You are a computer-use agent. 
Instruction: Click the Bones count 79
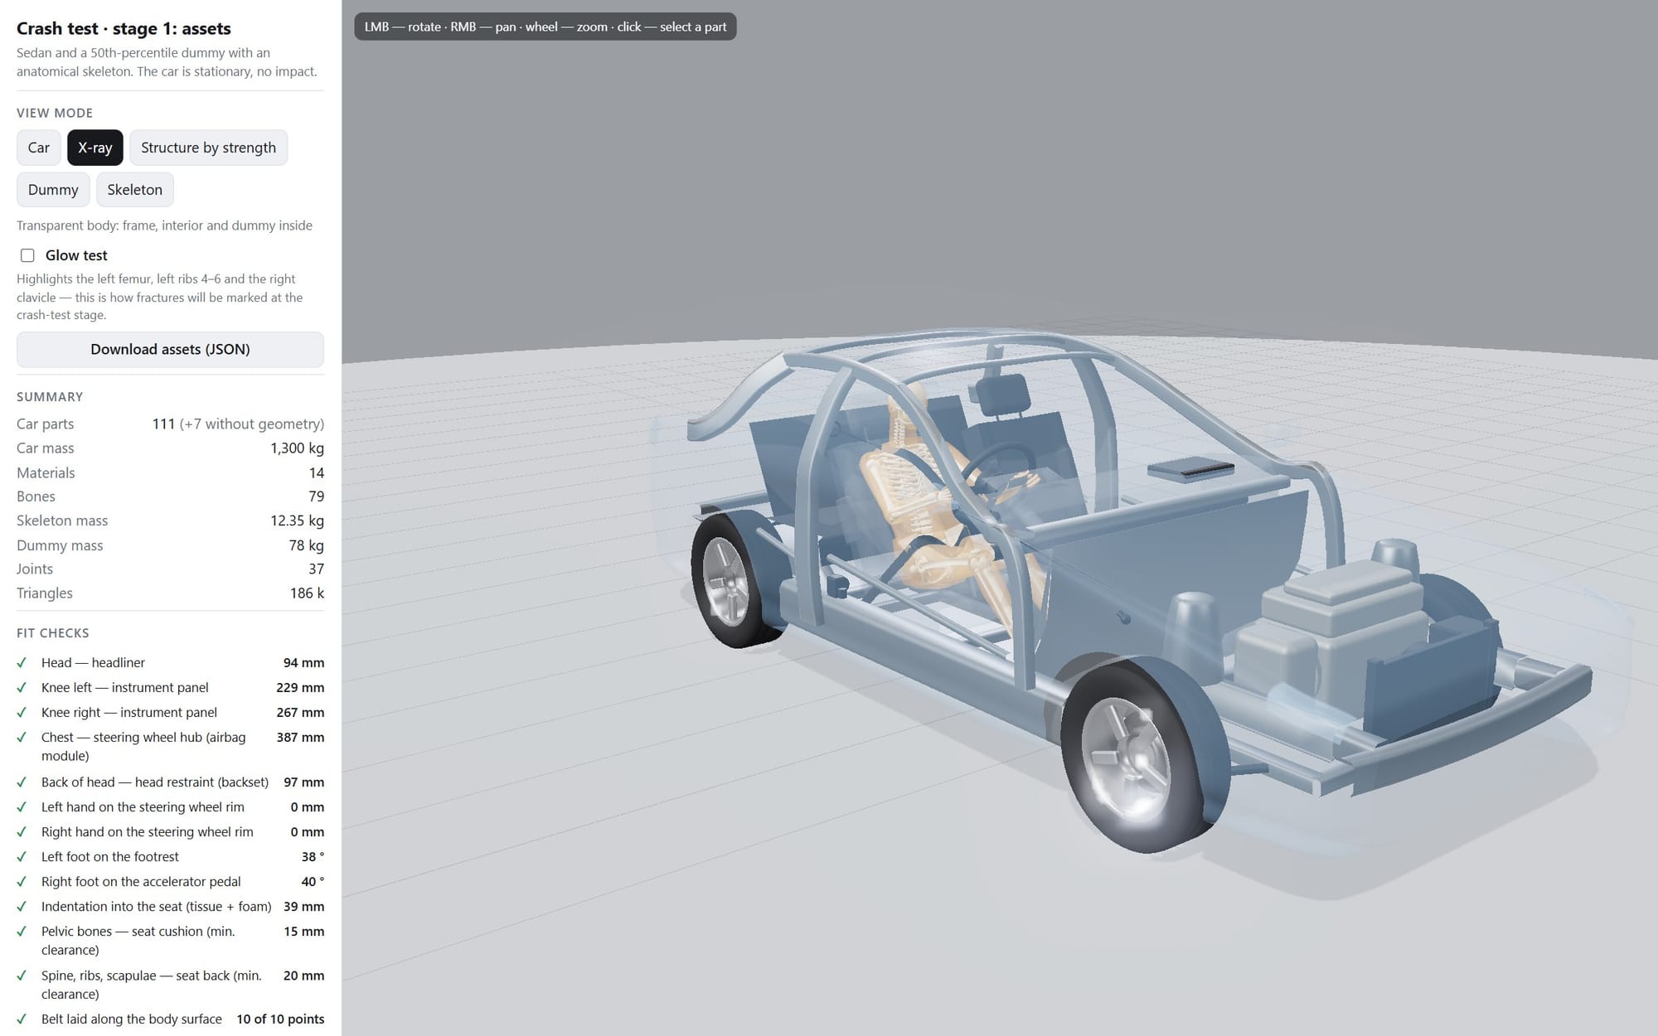coord(316,496)
